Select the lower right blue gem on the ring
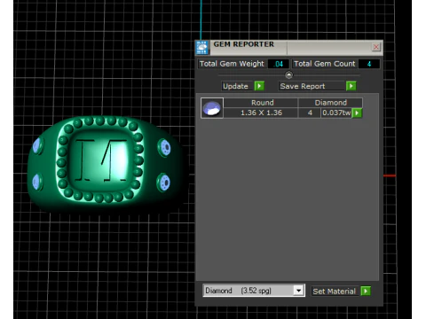This screenshot has height=319, width=426. [164, 183]
